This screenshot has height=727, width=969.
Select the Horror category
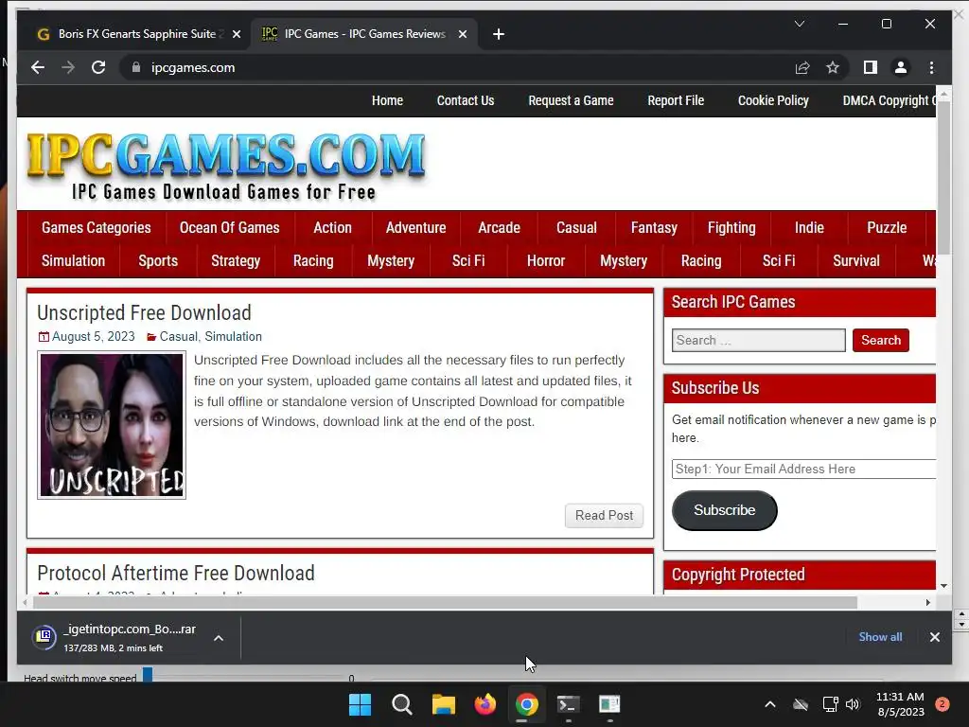pos(546,261)
